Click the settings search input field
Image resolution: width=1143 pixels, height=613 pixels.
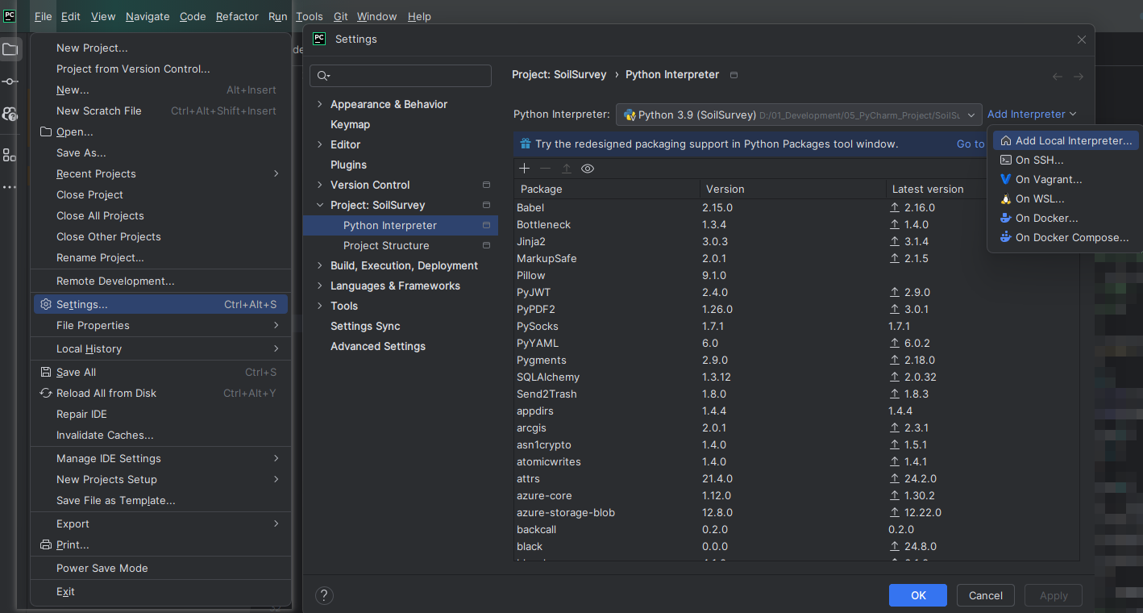[401, 76]
